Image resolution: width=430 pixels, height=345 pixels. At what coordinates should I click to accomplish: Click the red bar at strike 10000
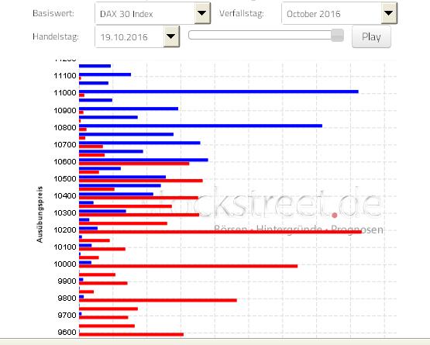[x=188, y=266]
